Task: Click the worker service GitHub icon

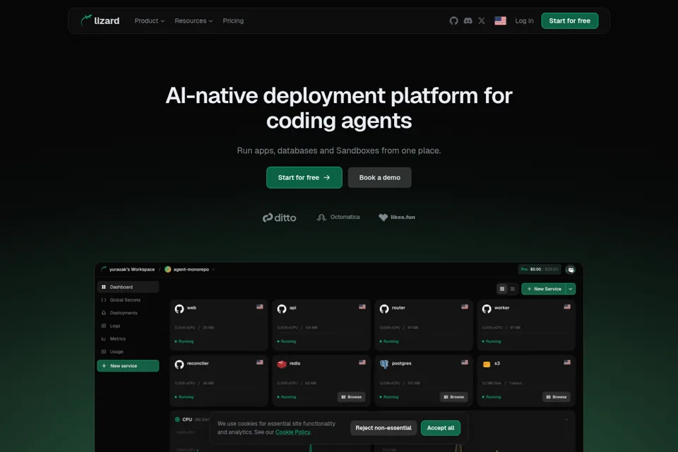Action: coord(487,309)
